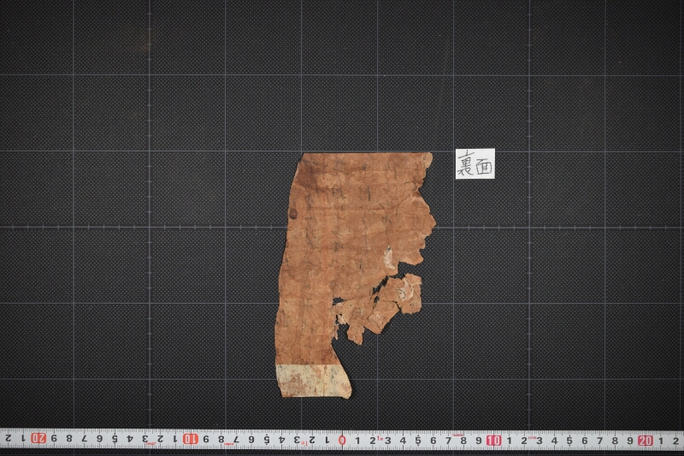The image size is (684, 456).
Task: Click the red 10 right of ruler zero
Action: click(x=493, y=441)
